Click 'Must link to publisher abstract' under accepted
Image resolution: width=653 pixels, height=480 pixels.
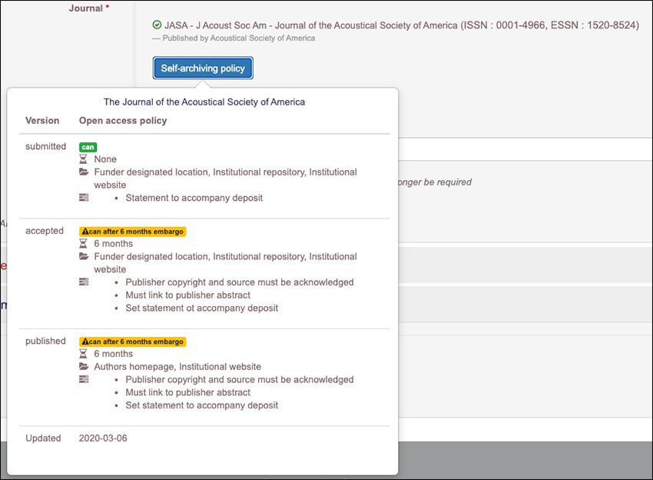[x=187, y=295]
